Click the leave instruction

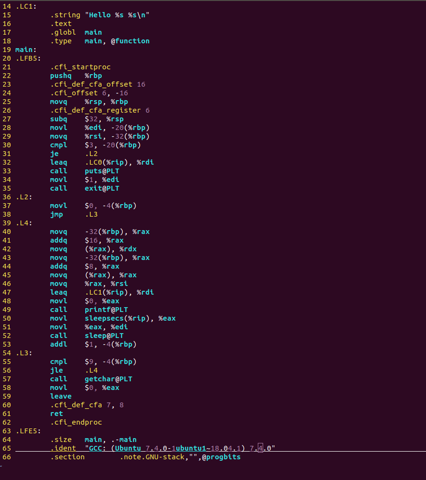click(61, 396)
